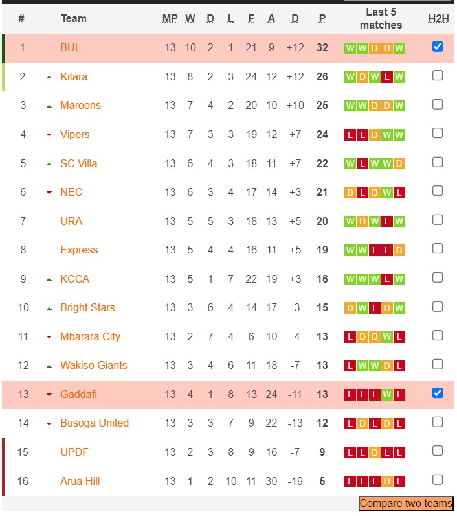Click the W wins column header

(190, 19)
